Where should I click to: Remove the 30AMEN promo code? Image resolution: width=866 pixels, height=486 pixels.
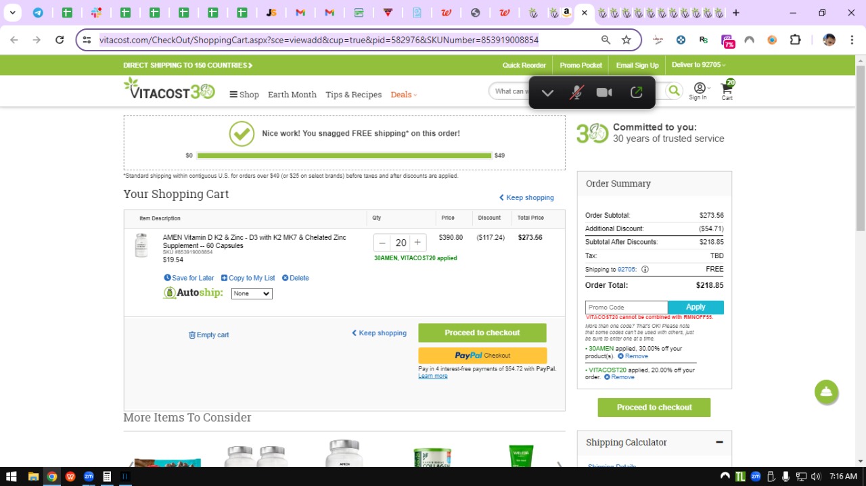[633, 356]
